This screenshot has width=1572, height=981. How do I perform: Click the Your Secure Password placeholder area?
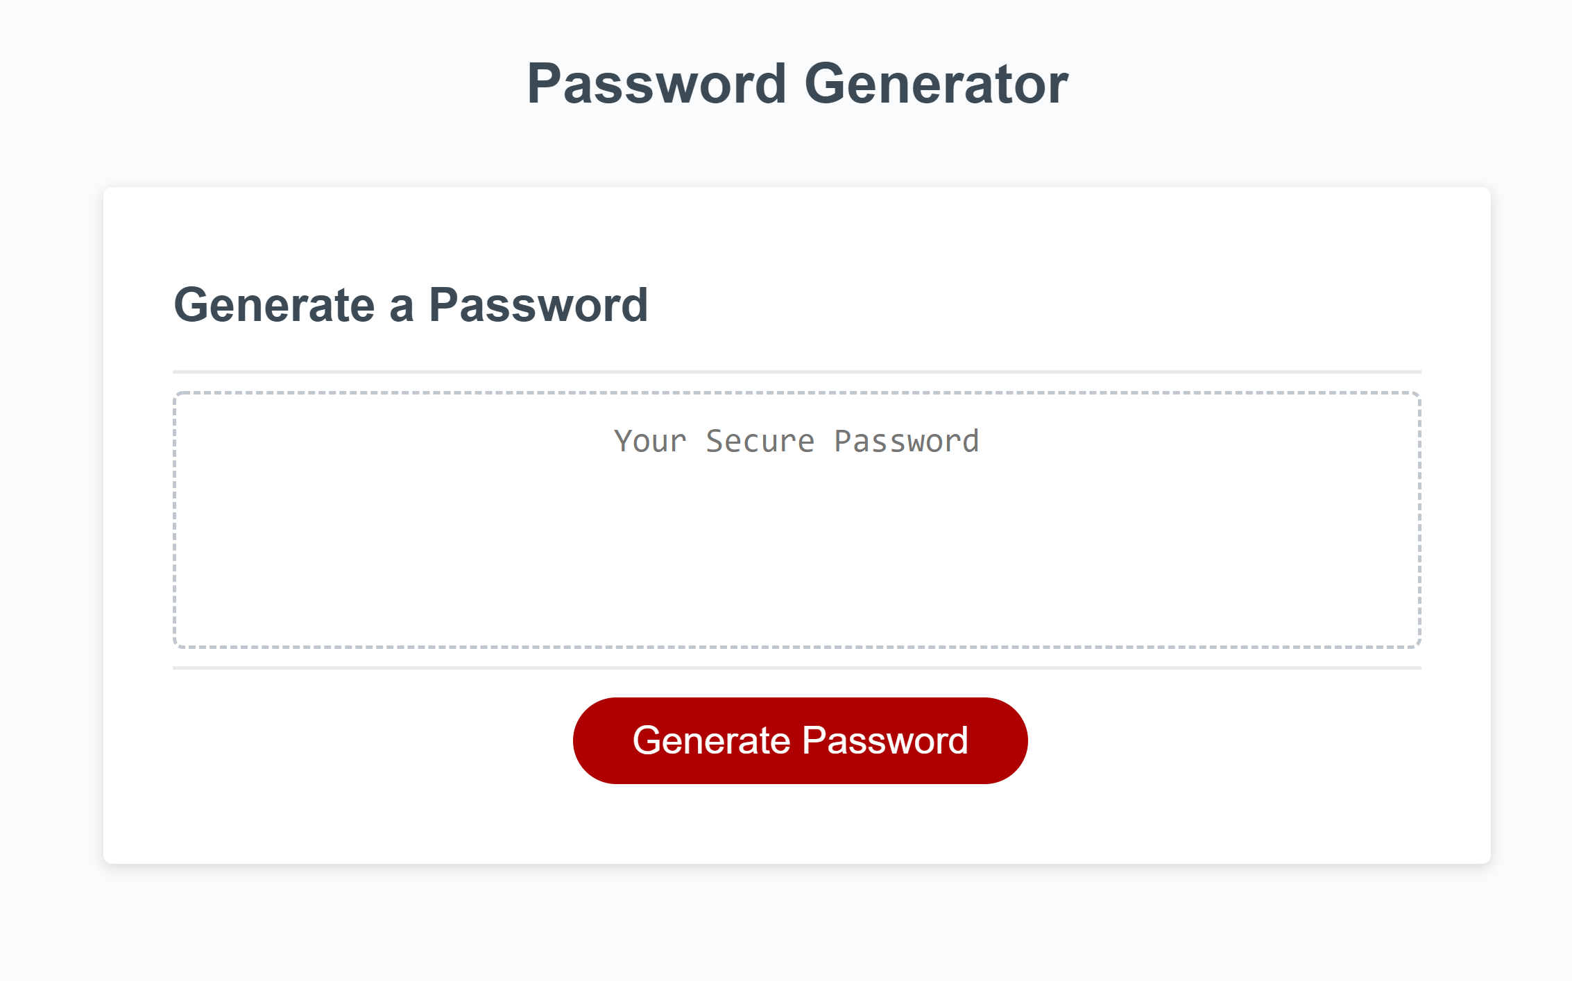(796, 441)
